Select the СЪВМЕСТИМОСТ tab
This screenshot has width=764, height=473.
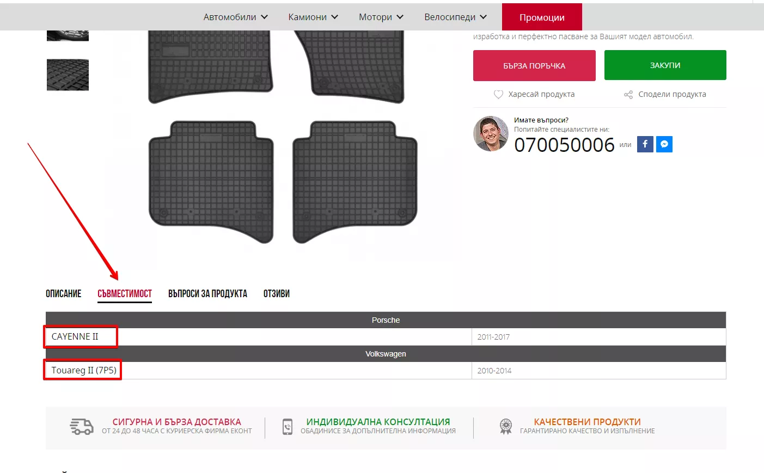[125, 293]
